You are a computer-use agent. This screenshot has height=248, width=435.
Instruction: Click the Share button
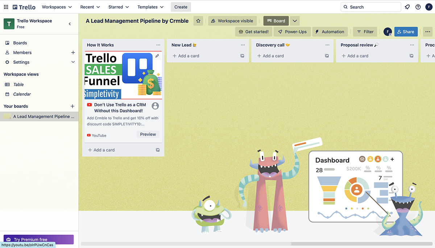click(x=406, y=31)
